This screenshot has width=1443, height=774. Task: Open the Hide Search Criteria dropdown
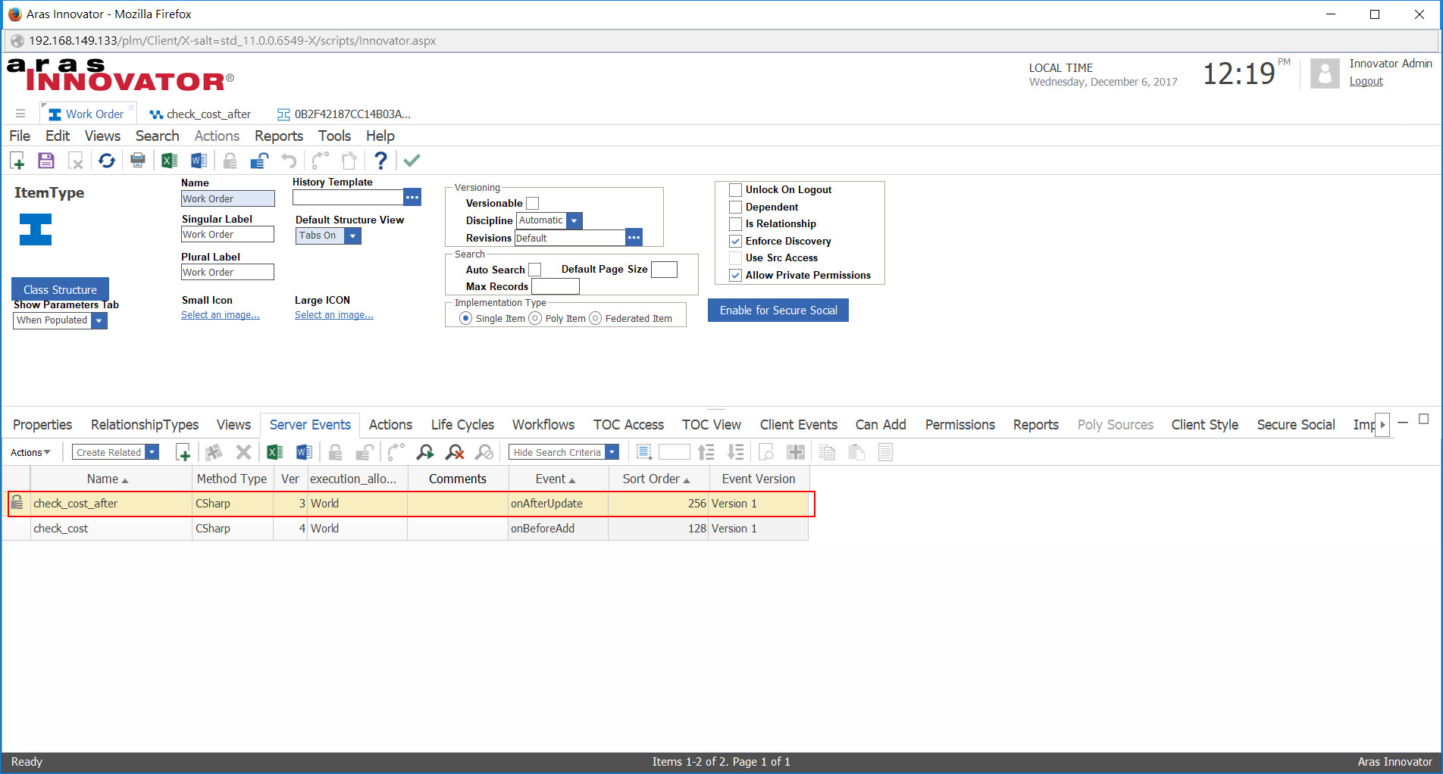pyautogui.click(x=612, y=452)
